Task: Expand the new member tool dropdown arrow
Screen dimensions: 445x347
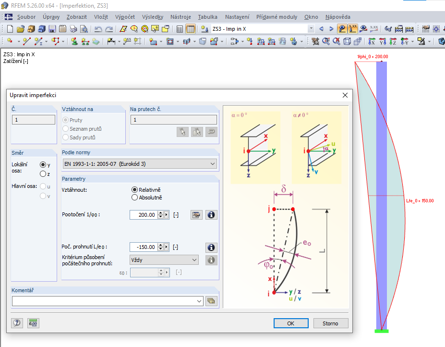Action: (47, 42)
